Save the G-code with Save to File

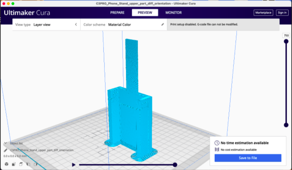tap(248, 158)
